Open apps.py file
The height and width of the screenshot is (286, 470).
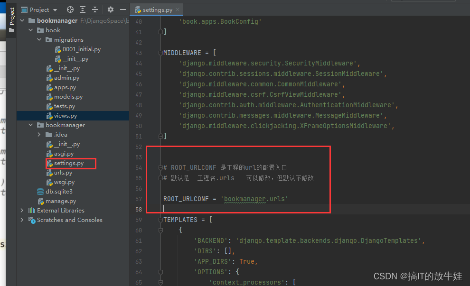coord(65,87)
